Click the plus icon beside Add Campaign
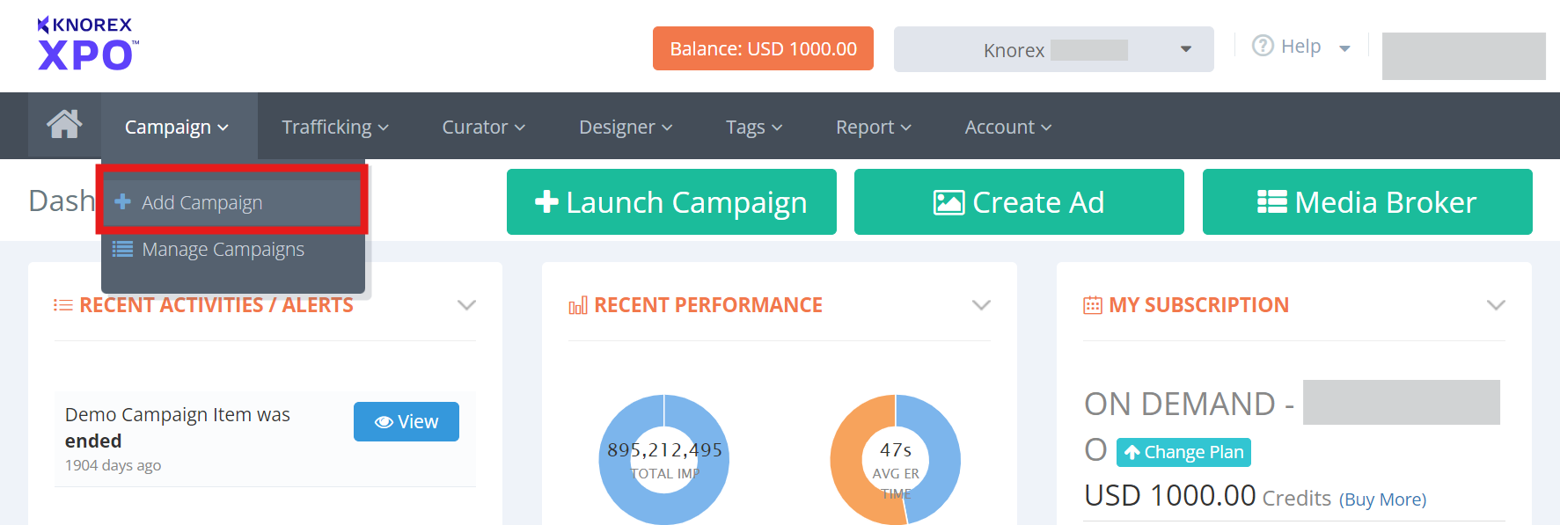This screenshot has width=1560, height=525. 123,201
